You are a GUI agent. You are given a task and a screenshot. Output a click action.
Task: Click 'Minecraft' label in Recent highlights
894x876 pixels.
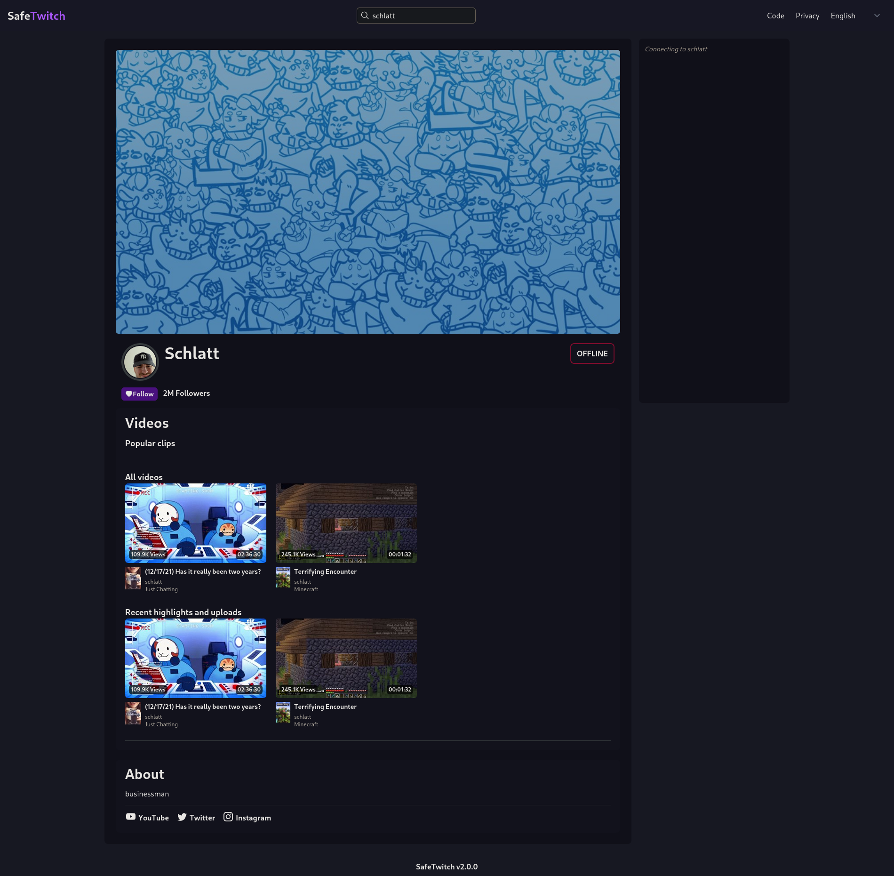pyautogui.click(x=306, y=724)
